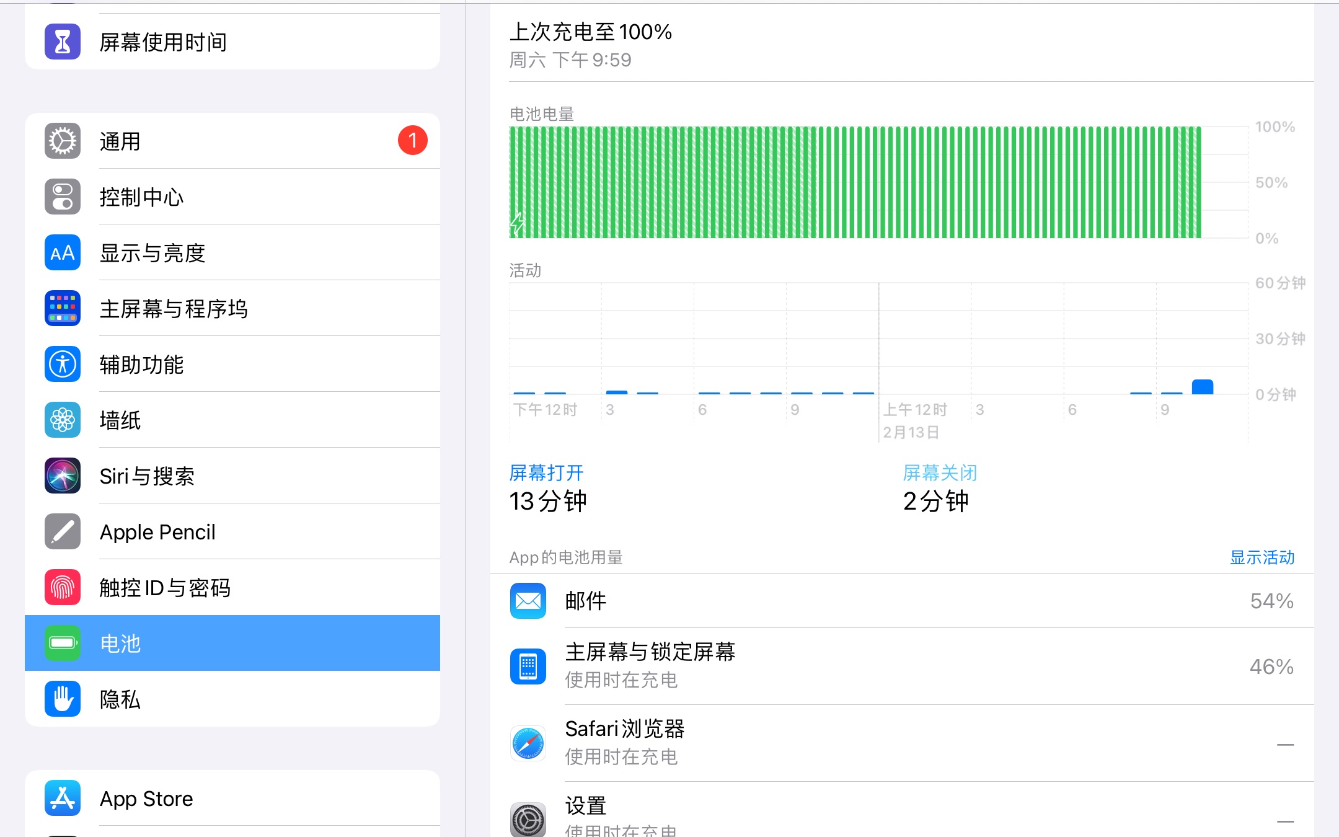Select the 邮件 battery usage row
Viewport: 1339px width, 837px height.
coord(902,601)
